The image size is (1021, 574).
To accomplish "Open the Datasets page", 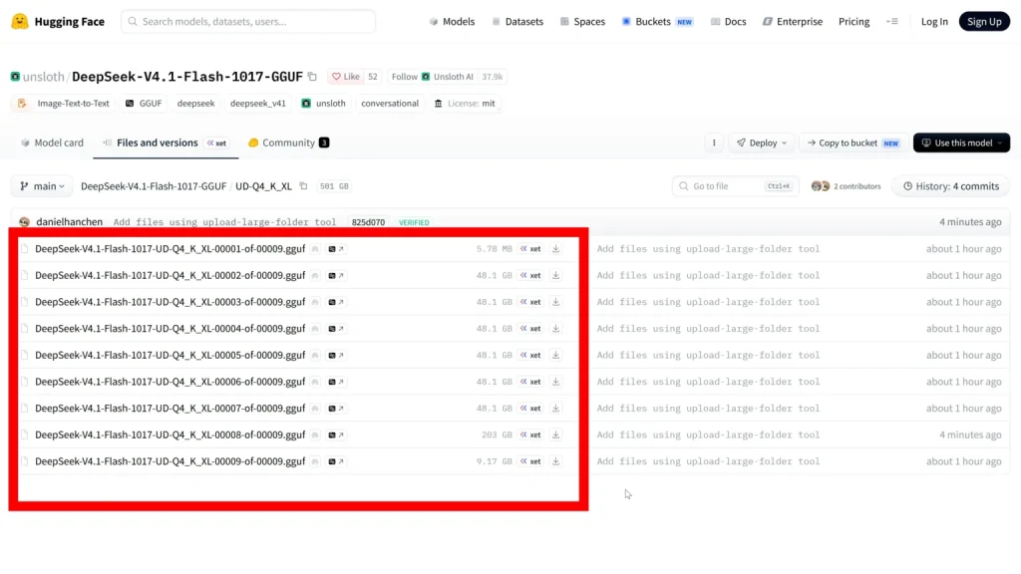I will 517,22.
